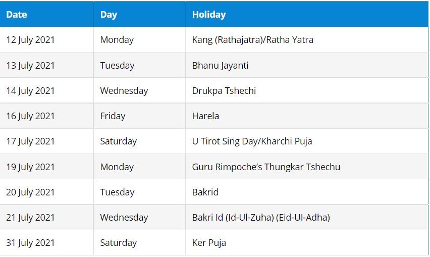This screenshot has width=430, height=257.
Task: Click the Drukpa Tshechi holiday entry
Action: pyautogui.click(x=224, y=91)
